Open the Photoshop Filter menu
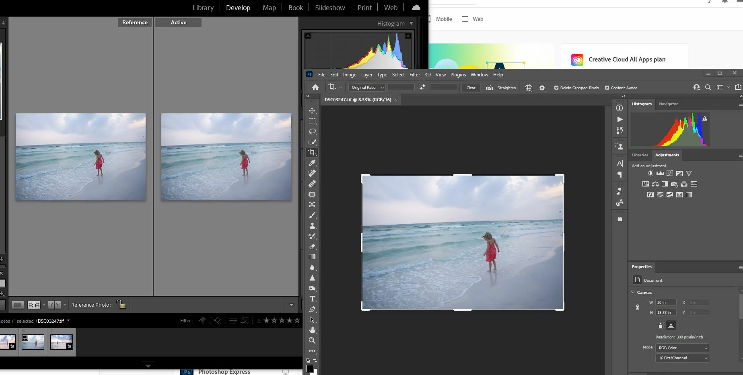Screen dimensions: 743x375 [x=415, y=75]
